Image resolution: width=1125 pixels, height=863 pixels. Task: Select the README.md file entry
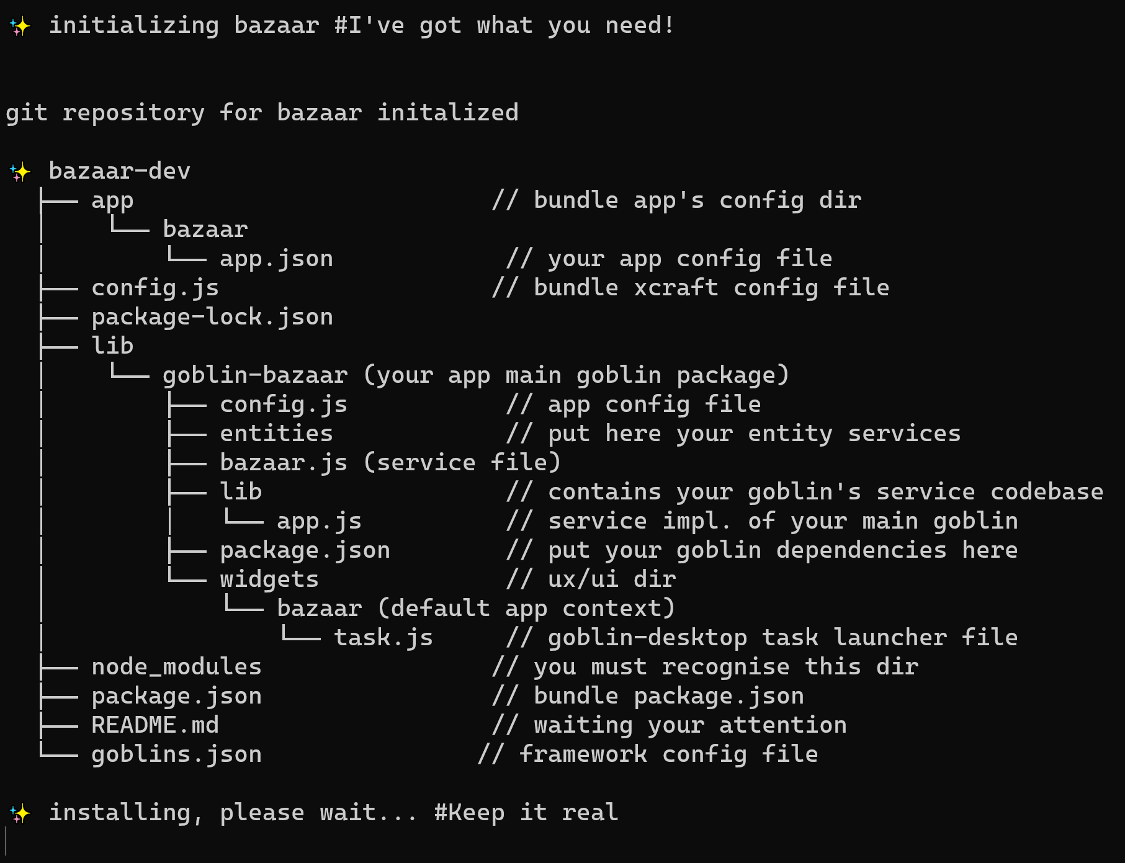[x=155, y=725]
